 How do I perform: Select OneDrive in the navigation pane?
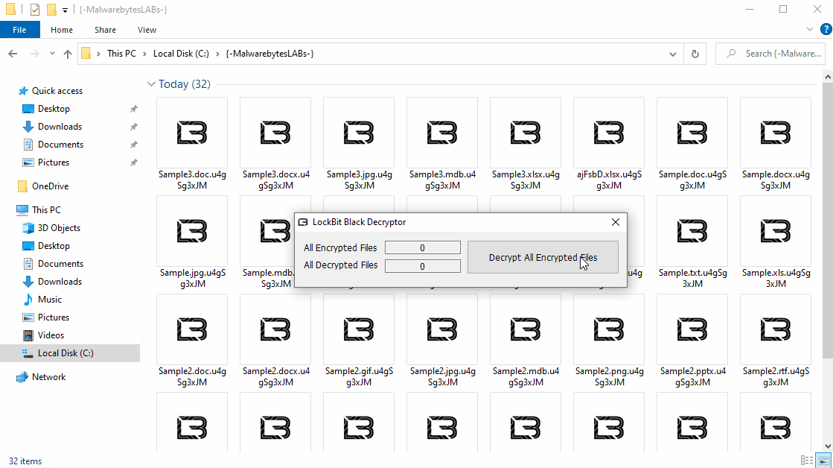tap(50, 186)
